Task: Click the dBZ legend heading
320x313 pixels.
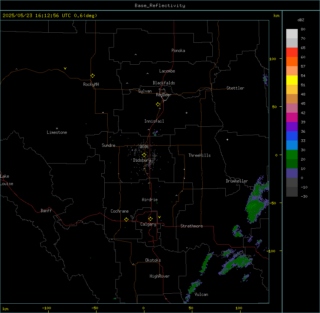Action: (x=301, y=20)
